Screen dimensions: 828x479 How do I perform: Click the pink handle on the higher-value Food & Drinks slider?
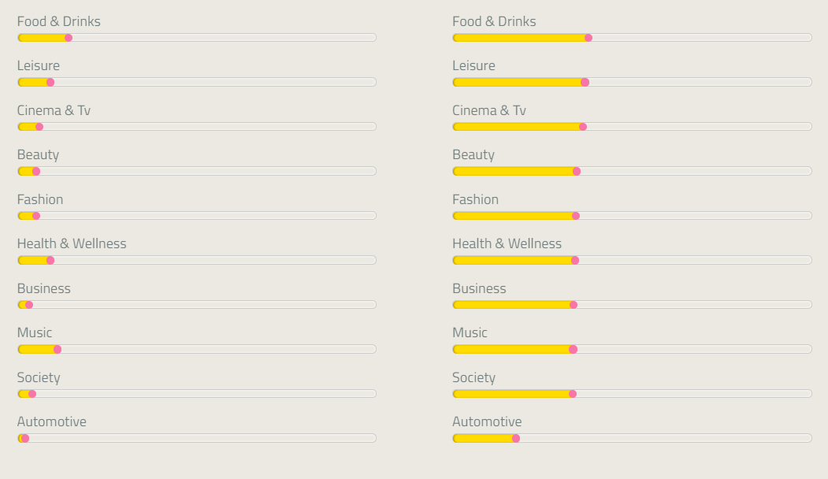(589, 38)
